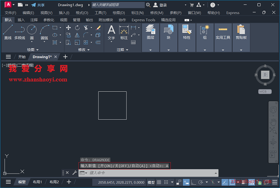280x188 pixels.
Task: Choose the Stretch tool icon
Action: 68,42
